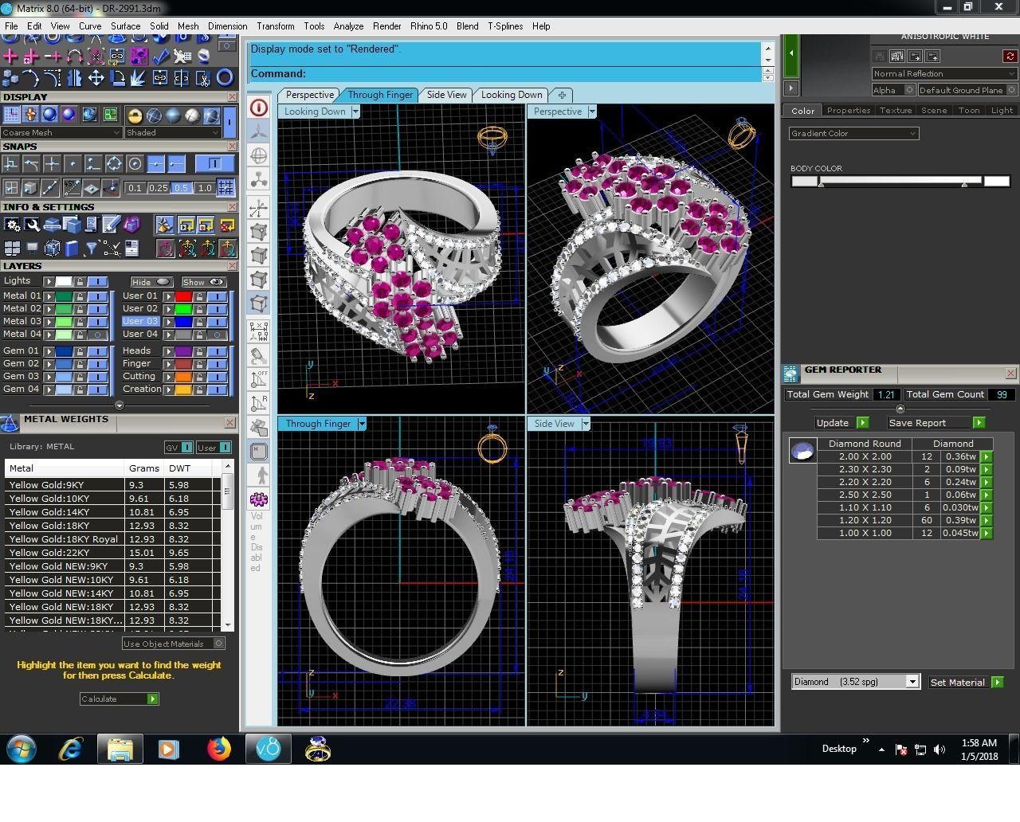This screenshot has height=822, width=1020.
Task: Toggle lock on Heads layer
Action: click(x=200, y=351)
